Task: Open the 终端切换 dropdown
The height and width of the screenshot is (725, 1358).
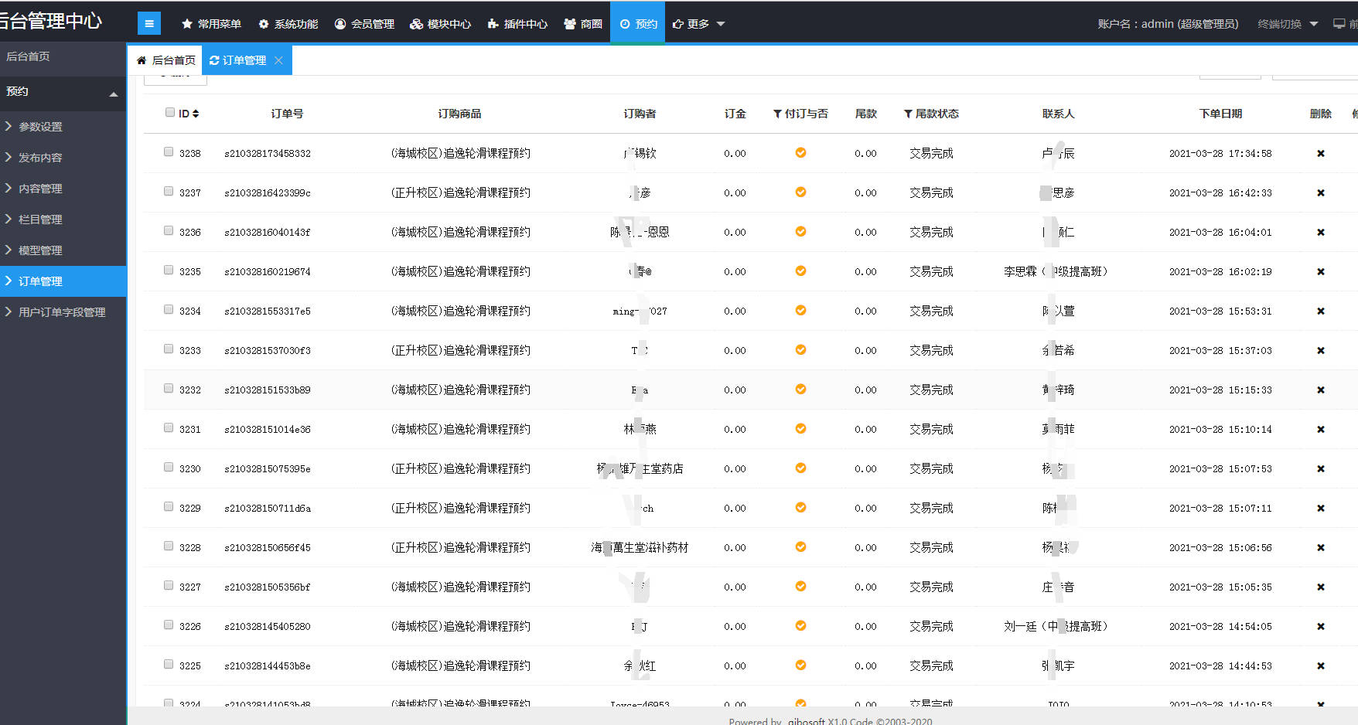Action: click(1287, 24)
